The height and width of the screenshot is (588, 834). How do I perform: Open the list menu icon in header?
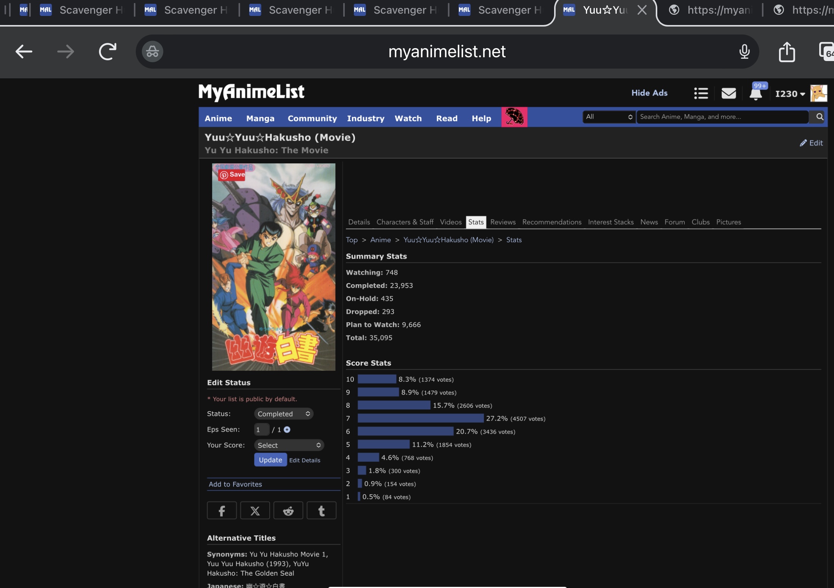(x=701, y=93)
